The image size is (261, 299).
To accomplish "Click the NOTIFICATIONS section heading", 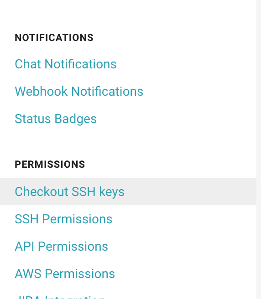I will (54, 37).
